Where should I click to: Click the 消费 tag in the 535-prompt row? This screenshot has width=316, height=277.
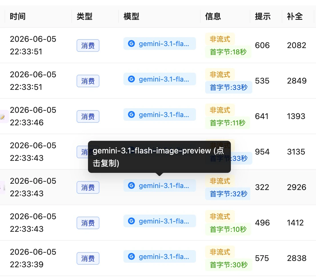tap(88, 81)
